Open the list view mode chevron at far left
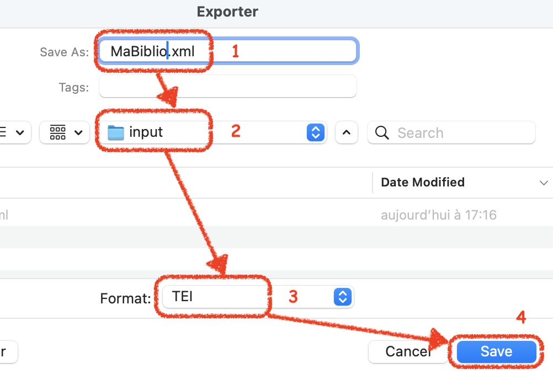This screenshot has height=374, width=553. point(20,132)
